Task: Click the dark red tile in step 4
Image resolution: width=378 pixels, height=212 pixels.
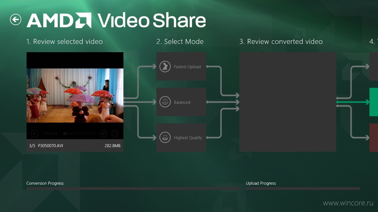Action: [x=374, y=137]
